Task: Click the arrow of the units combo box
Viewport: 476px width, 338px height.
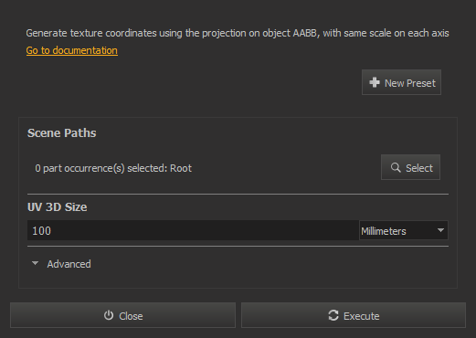Action: point(440,230)
